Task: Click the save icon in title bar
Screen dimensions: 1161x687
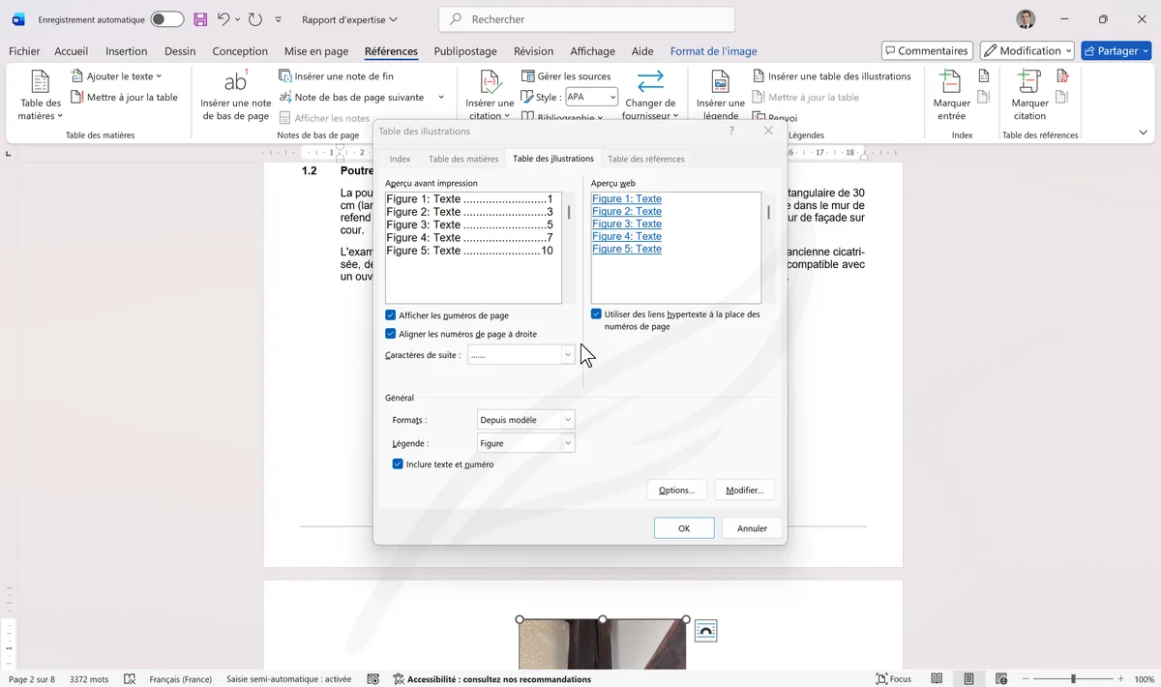Action: coord(200,19)
